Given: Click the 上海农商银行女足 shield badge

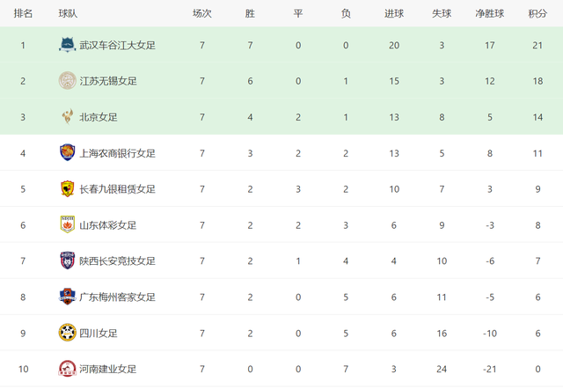Looking at the screenshot, I should point(67,152).
